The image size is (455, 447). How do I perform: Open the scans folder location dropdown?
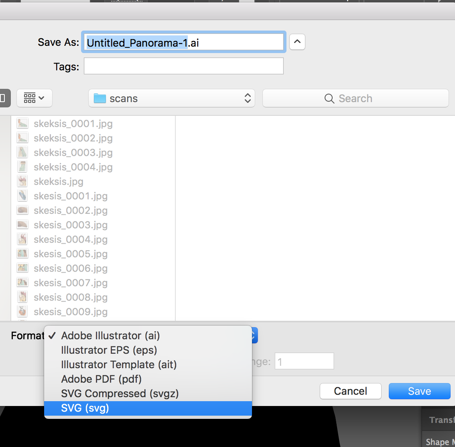point(172,98)
